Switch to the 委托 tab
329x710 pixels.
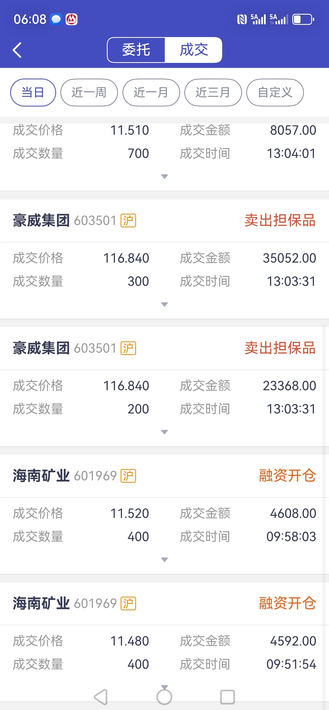(x=136, y=50)
